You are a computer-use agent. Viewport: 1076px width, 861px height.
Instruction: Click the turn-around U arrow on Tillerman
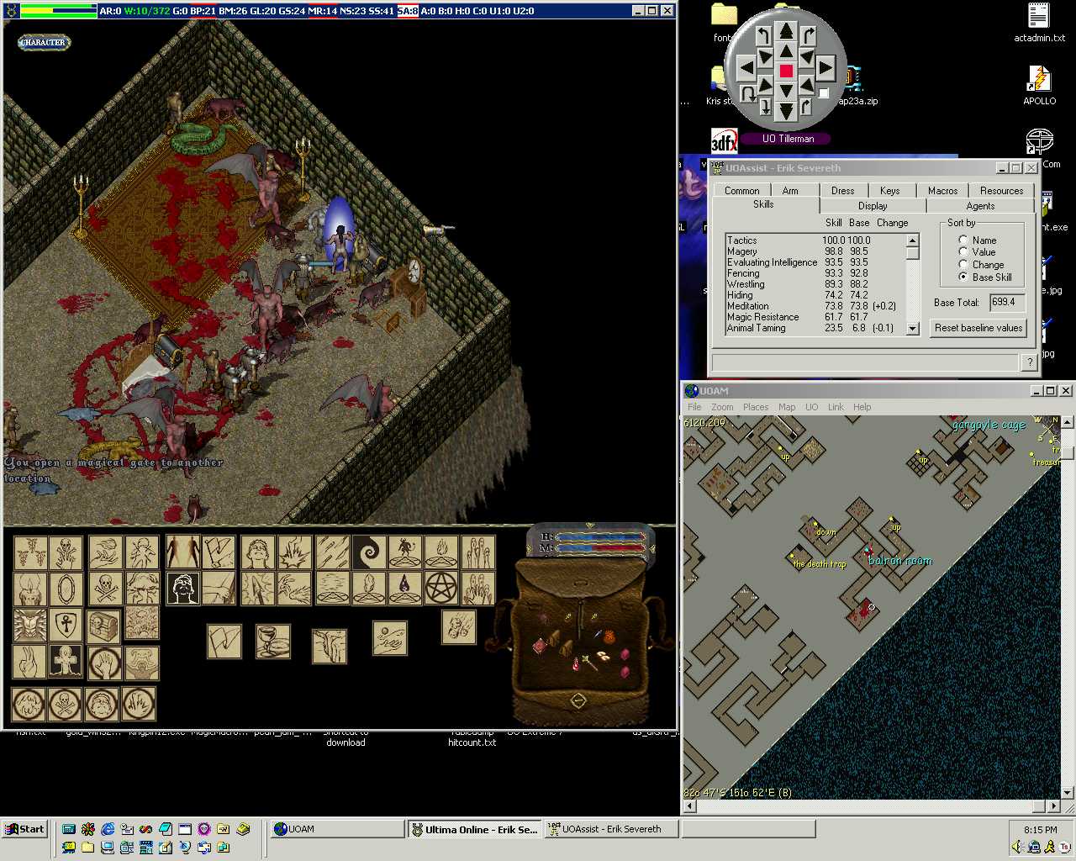click(x=747, y=93)
